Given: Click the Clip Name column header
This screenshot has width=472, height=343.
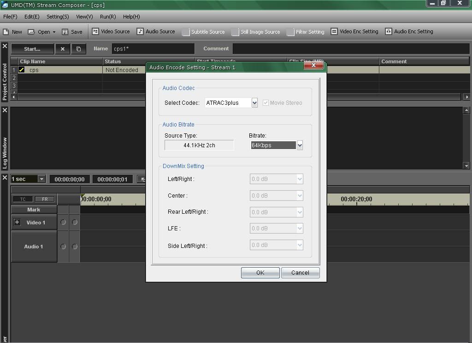Looking at the screenshot, I should (60, 61).
